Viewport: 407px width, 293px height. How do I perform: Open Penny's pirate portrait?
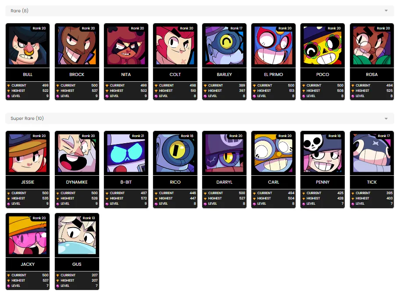[x=322, y=153]
